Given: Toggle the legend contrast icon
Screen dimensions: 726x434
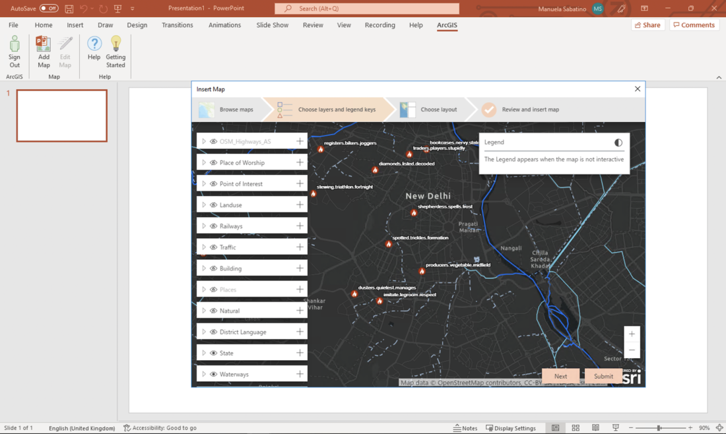Looking at the screenshot, I should point(618,142).
